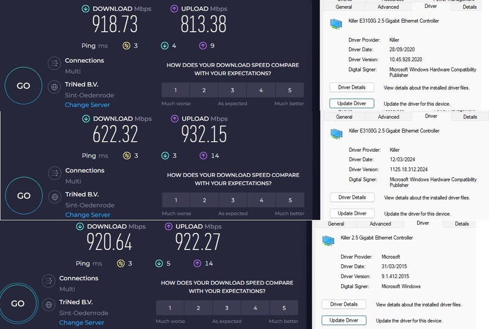Switch to Advanced tab in 28/09/2020 driver dialog

coord(388,7)
